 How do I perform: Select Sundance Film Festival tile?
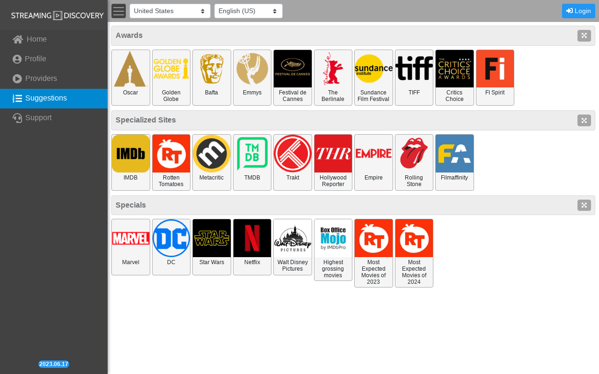click(x=373, y=78)
